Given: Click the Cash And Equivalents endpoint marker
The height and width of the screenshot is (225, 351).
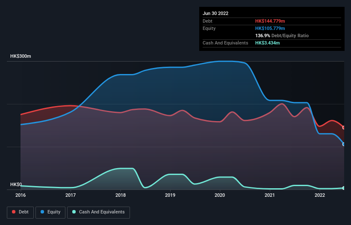Looking at the screenshot, I should [344, 188].
